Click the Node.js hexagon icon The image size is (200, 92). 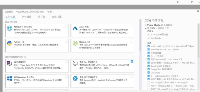click(x=75, y=43)
